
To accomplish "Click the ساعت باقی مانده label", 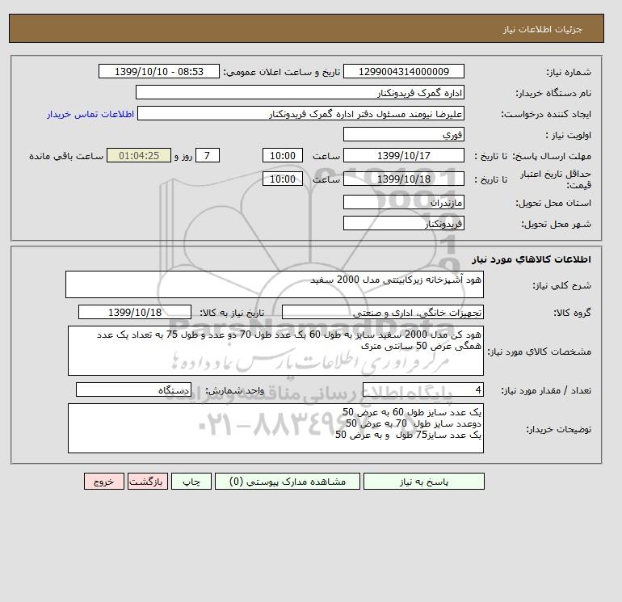I will [x=66, y=156].
